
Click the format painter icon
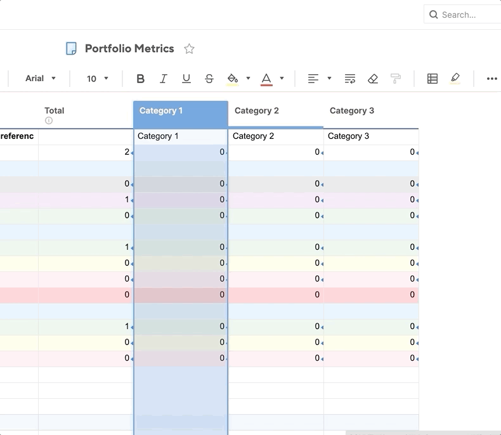click(396, 79)
